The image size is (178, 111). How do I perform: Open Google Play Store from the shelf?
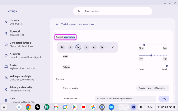[x=74, y=107]
